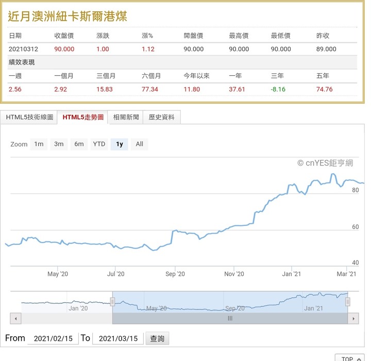Click the closing price 90.000 in red
The height and width of the screenshot is (361, 371).
pos(64,50)
